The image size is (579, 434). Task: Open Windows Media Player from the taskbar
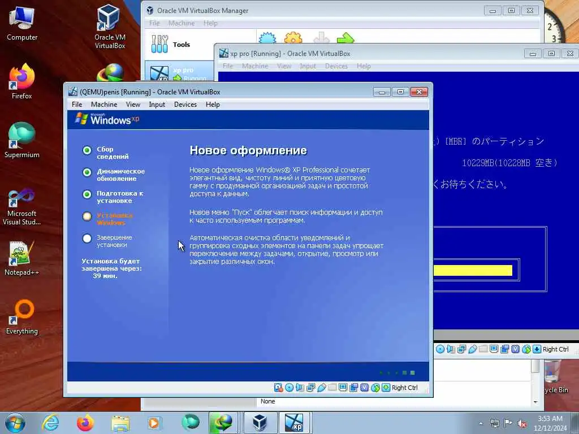(154, 423)
